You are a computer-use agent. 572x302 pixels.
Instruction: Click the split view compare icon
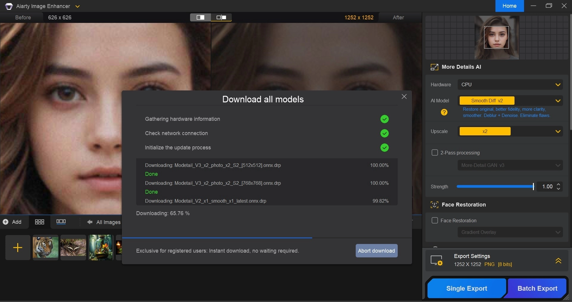click(200, 18)
